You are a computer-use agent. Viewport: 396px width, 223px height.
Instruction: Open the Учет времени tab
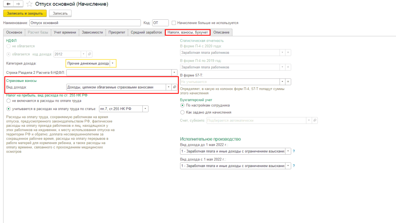click(65, 32)
